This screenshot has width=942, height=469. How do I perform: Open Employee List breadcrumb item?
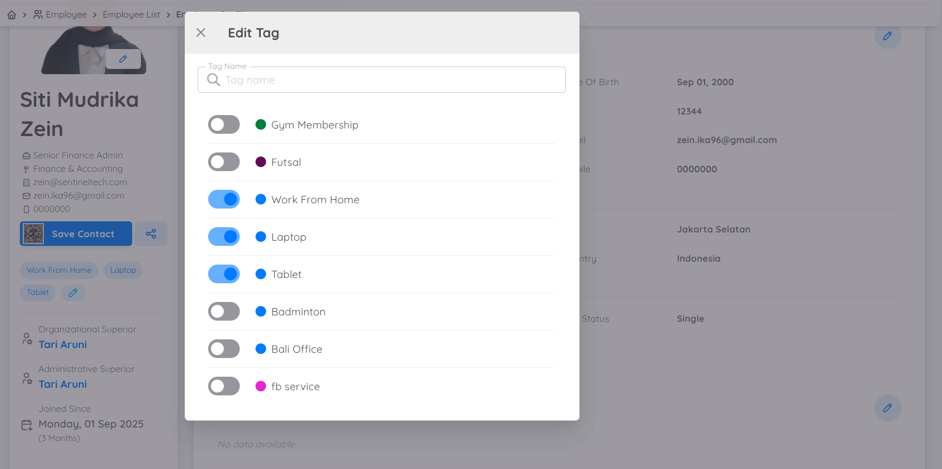(x=131, y=15)
